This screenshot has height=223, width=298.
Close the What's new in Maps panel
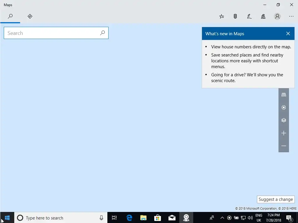[x=288, y=34]
